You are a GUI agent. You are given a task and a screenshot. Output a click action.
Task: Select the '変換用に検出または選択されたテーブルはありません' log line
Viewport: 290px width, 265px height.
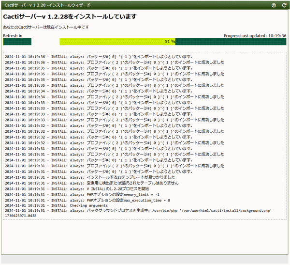(92, 183)
